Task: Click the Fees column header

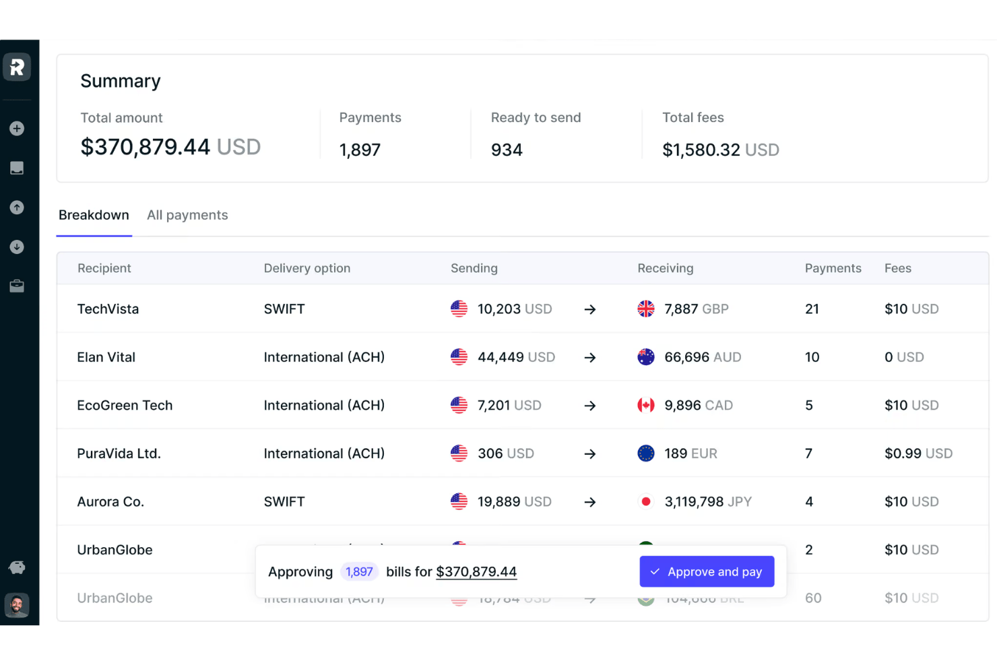Action: (898, 268)
